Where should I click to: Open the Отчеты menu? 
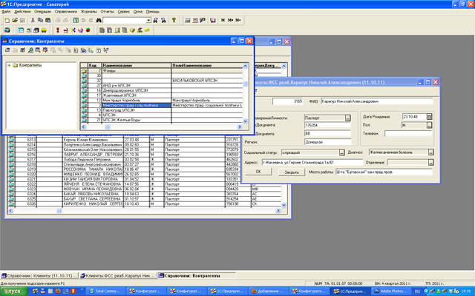(x=107, y=12)
